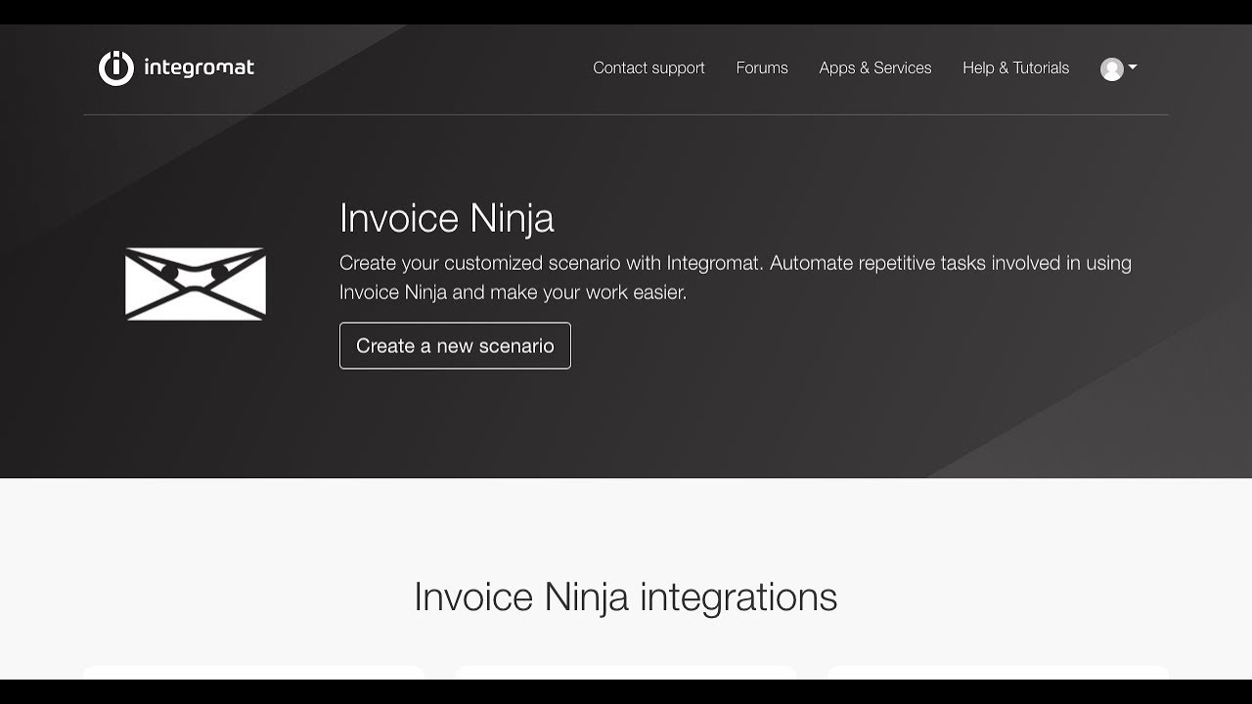This screenshot has height=704, width=1252.
Task: Open the user avatar account menu
Action: pyautogui.click(x=1111, y=68)
